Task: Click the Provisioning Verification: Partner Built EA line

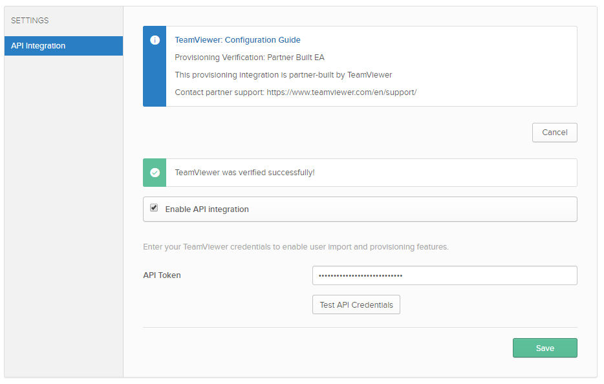Action: [250, 58]
